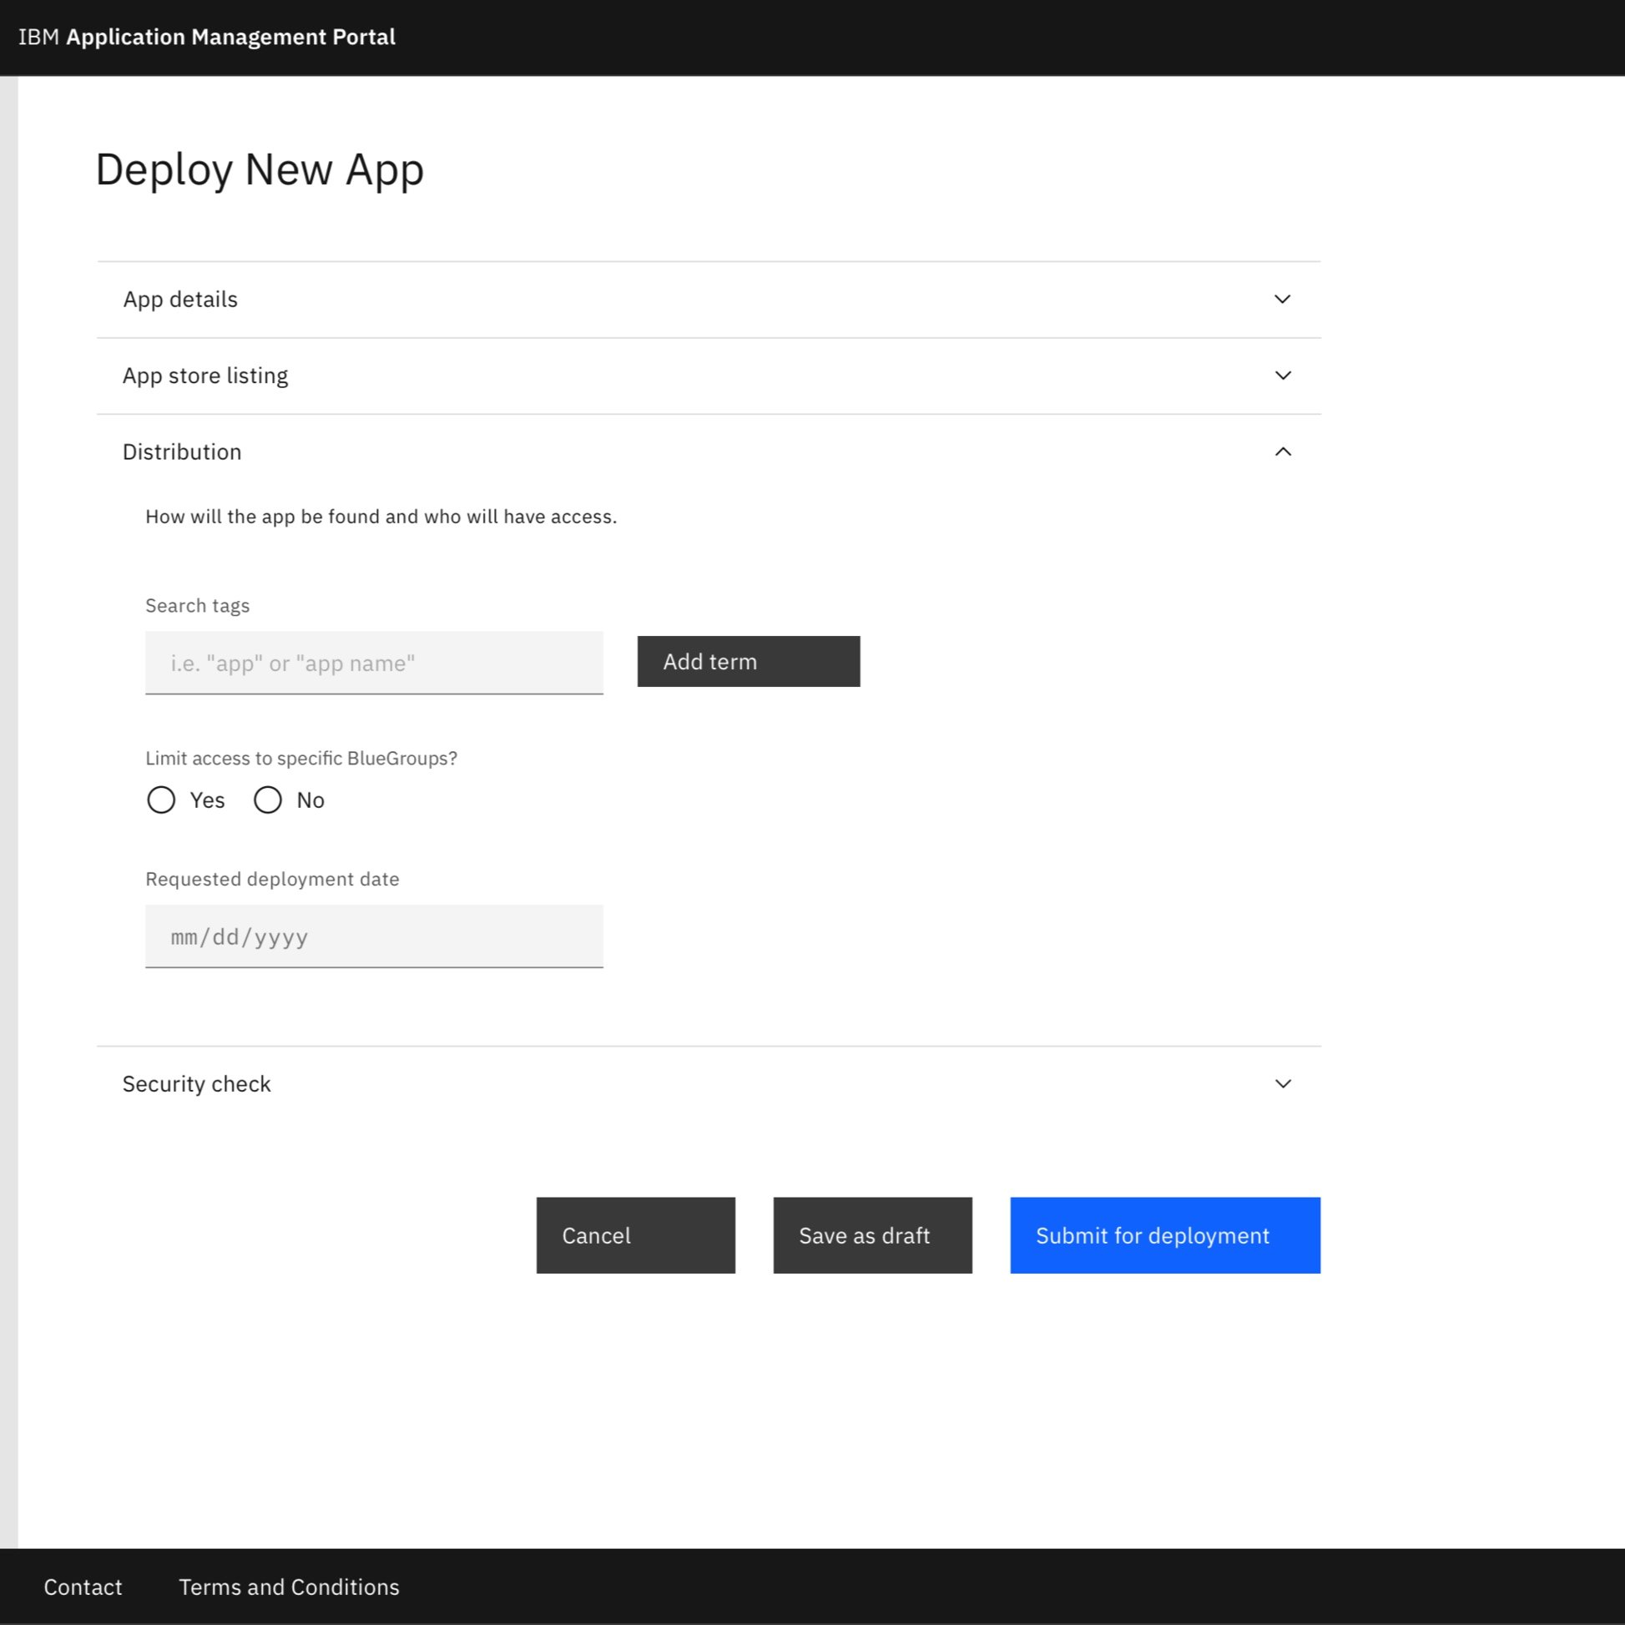This screenshot has width=1625, height=1625.
Task: Collapse the Distribution section chevron
Action: coord(1282,452)
